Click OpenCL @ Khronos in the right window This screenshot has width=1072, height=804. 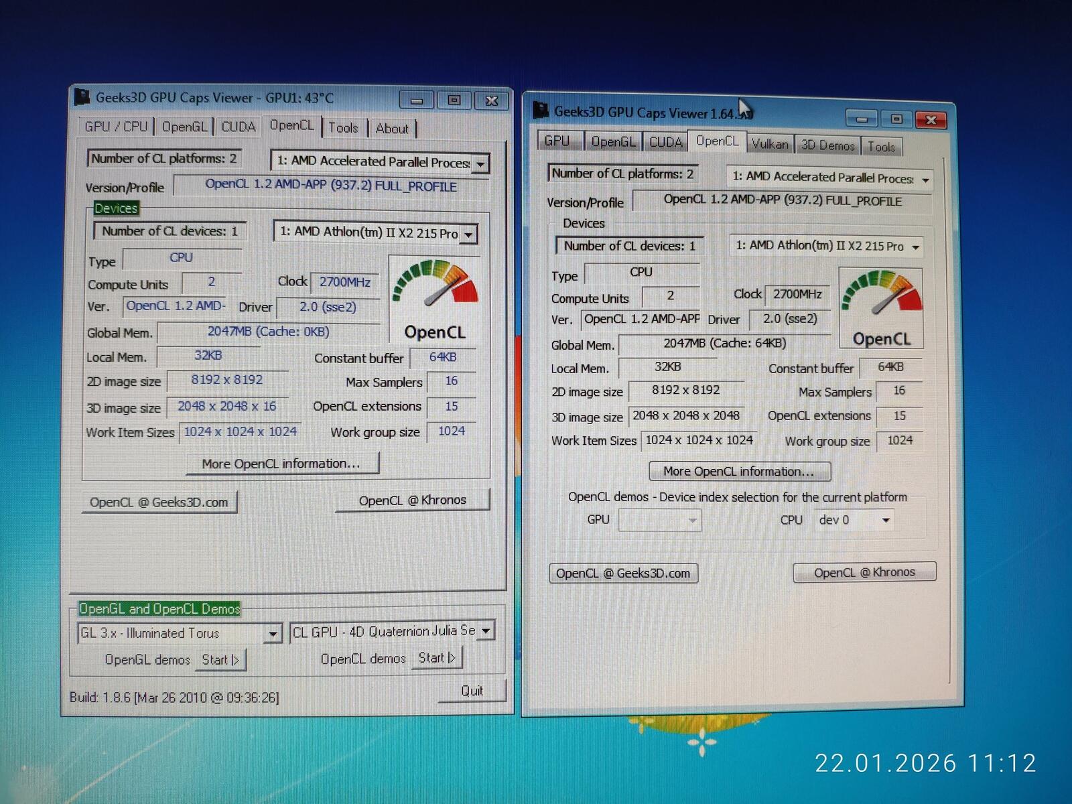864,572
